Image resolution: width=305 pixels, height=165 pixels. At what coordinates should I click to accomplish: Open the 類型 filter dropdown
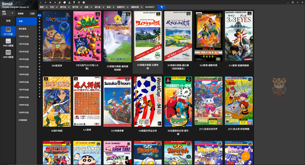[x=43, y=7]
